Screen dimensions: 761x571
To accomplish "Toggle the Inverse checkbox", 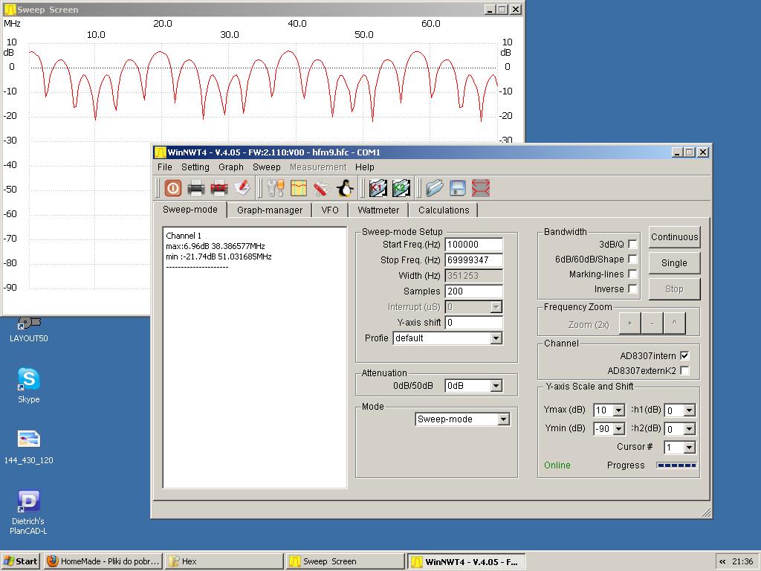I will point(632,289).
